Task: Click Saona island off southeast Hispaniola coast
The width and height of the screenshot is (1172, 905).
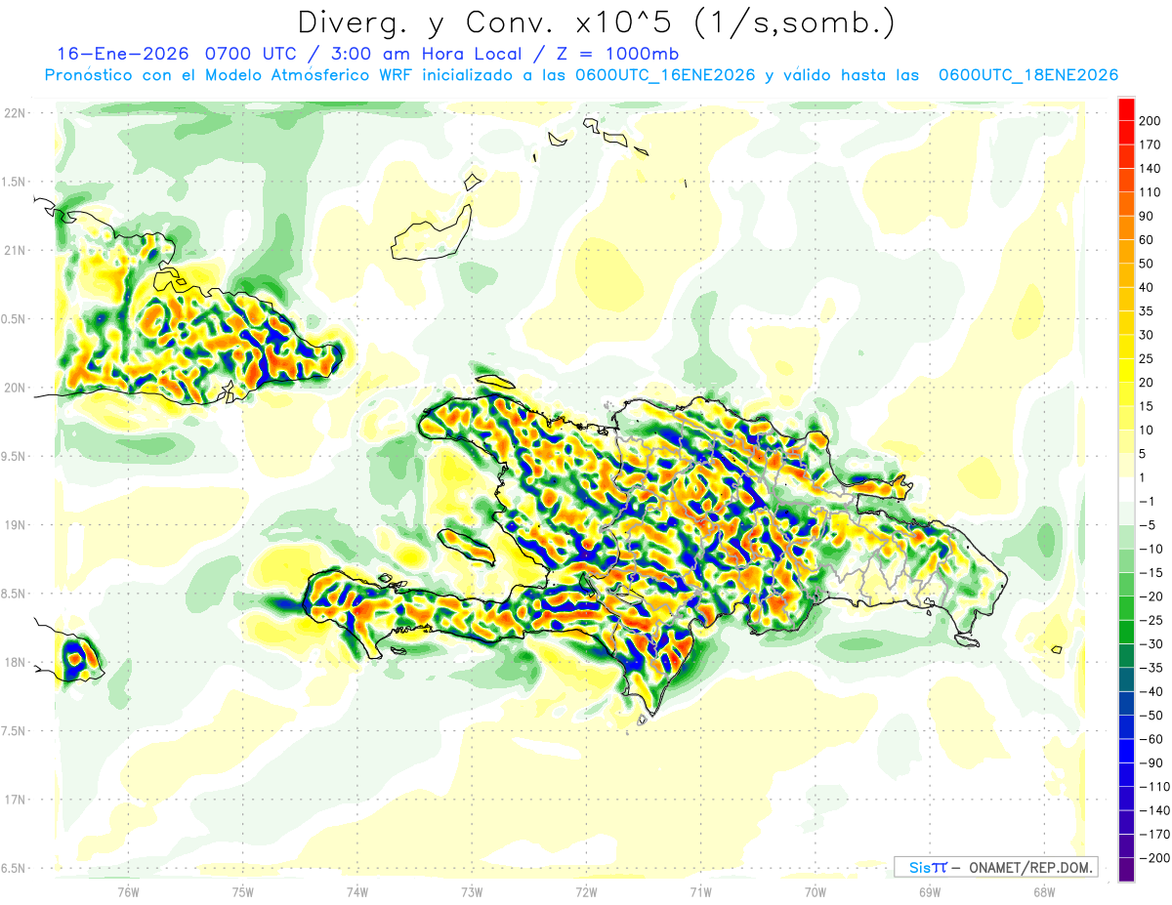Action: click(x=966, y=640)
